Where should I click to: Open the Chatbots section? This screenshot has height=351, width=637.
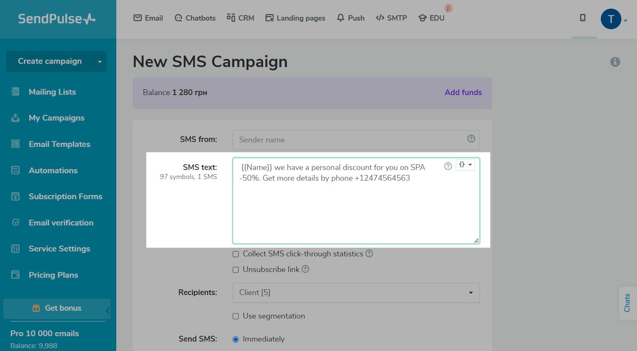[195, 18]
